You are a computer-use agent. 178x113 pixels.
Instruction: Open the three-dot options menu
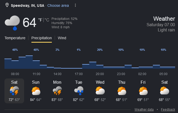(x=75, y=5)
